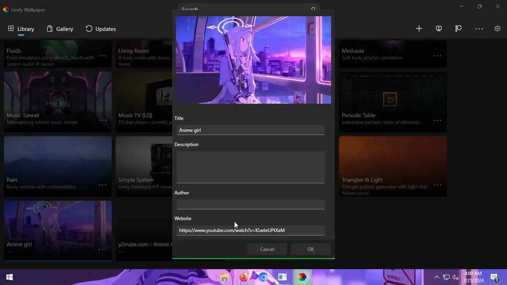Switch to the Updates tab
The image size is (507, 285).
point(101,29)
